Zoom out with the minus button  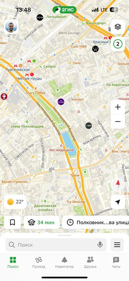pyautogui.click(x=118, y=122)
